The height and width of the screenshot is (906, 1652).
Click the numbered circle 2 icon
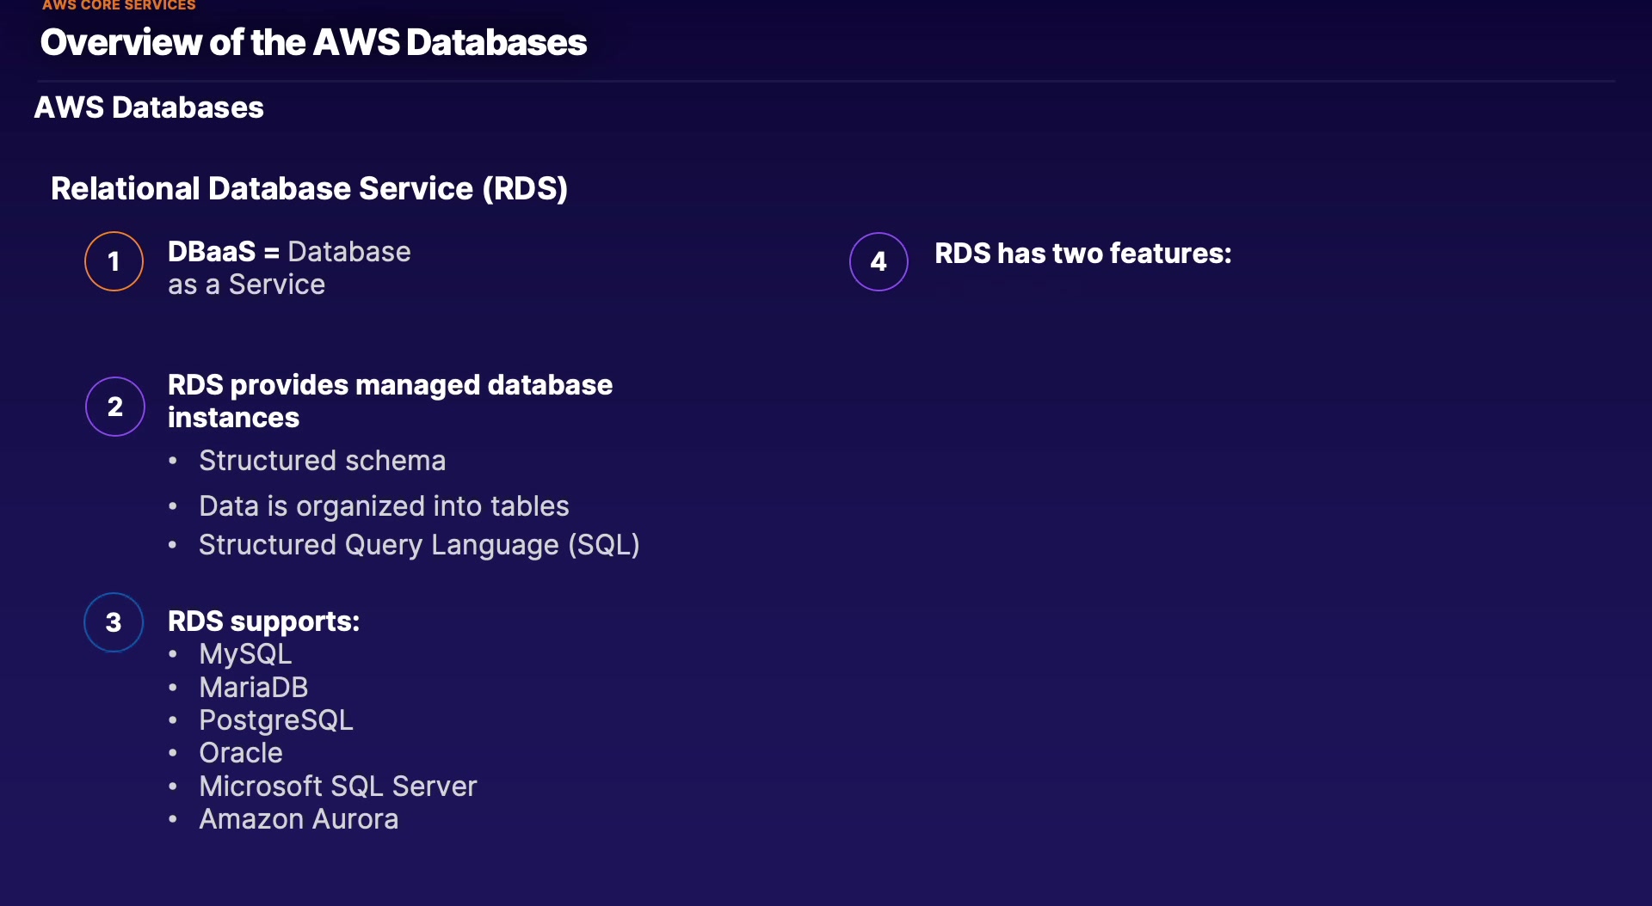point(114,406)
